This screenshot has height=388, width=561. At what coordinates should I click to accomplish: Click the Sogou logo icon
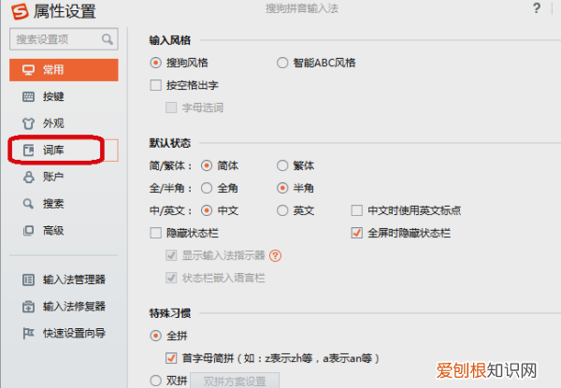click(x=20, y=11)
